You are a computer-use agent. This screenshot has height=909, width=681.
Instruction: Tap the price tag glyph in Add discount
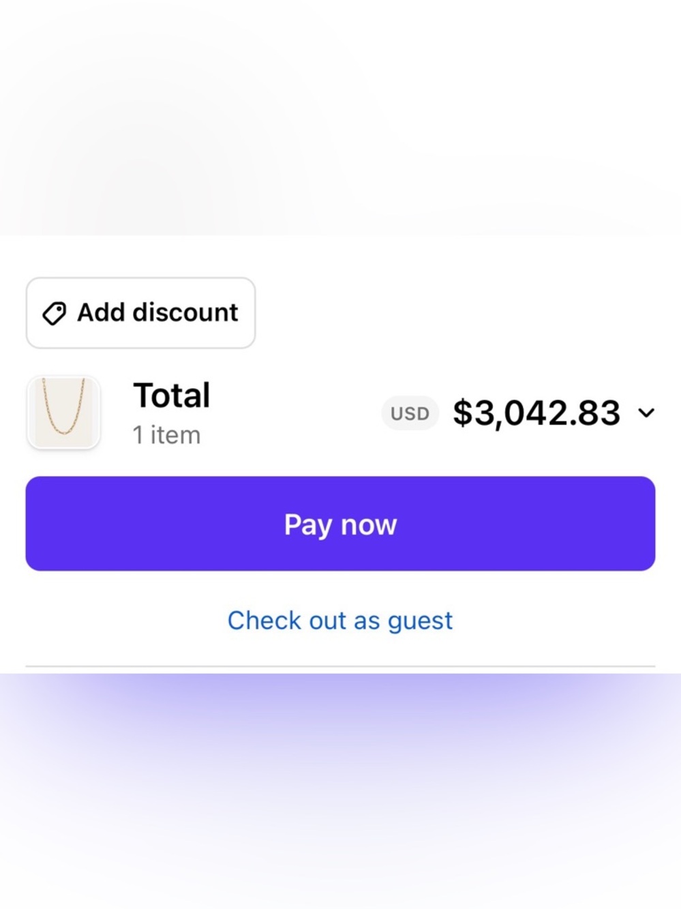54,313
